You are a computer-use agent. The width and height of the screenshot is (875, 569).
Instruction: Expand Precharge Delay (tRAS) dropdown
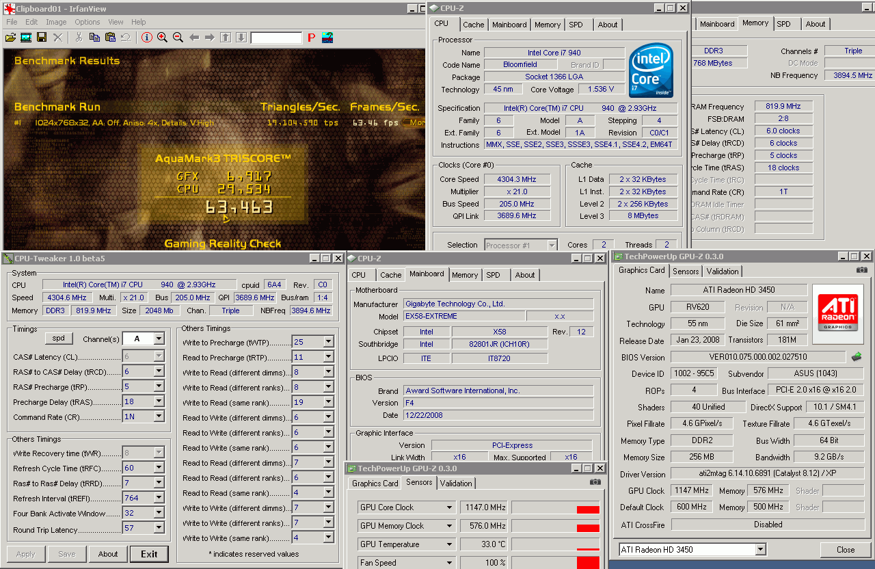tap(159, 401)
